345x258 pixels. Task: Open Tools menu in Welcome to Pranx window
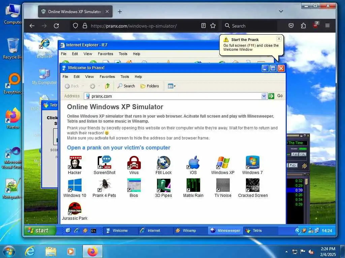tap(125, 77)
